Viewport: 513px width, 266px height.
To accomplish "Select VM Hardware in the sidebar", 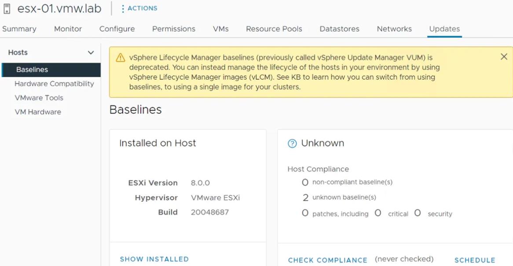I will [x=38, y=112].
